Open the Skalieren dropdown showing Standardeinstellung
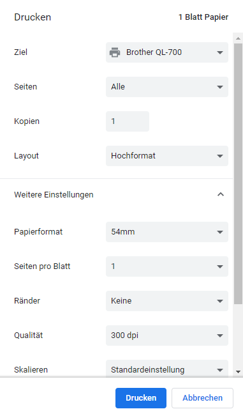Screen dimensions: 243x416 167,369
